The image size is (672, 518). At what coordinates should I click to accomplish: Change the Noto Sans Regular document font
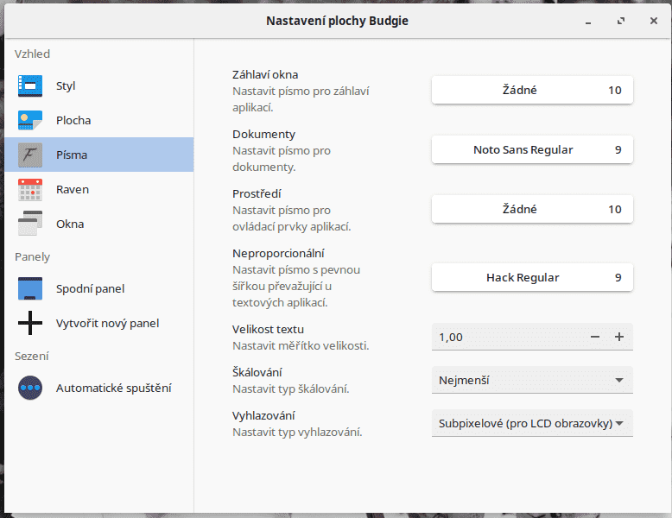pyautogui.click(x=532, y=149)
